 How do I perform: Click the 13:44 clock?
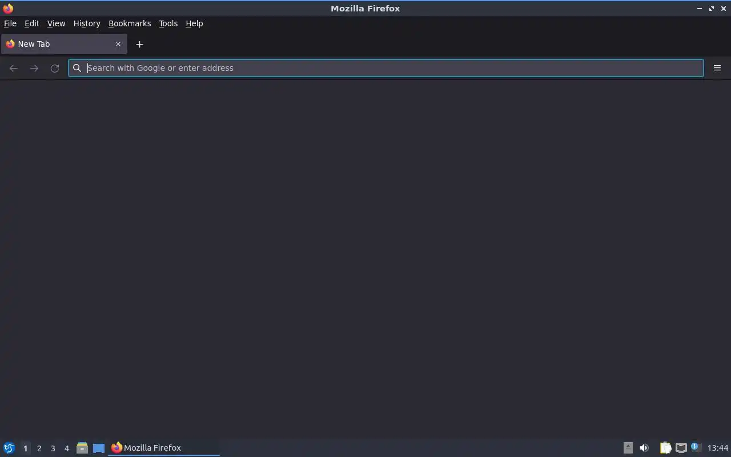718,448
